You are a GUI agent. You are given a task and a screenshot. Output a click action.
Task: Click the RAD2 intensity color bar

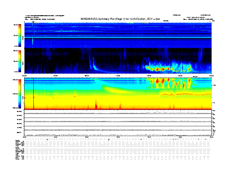pyautogui.click(x=20, y=35)
